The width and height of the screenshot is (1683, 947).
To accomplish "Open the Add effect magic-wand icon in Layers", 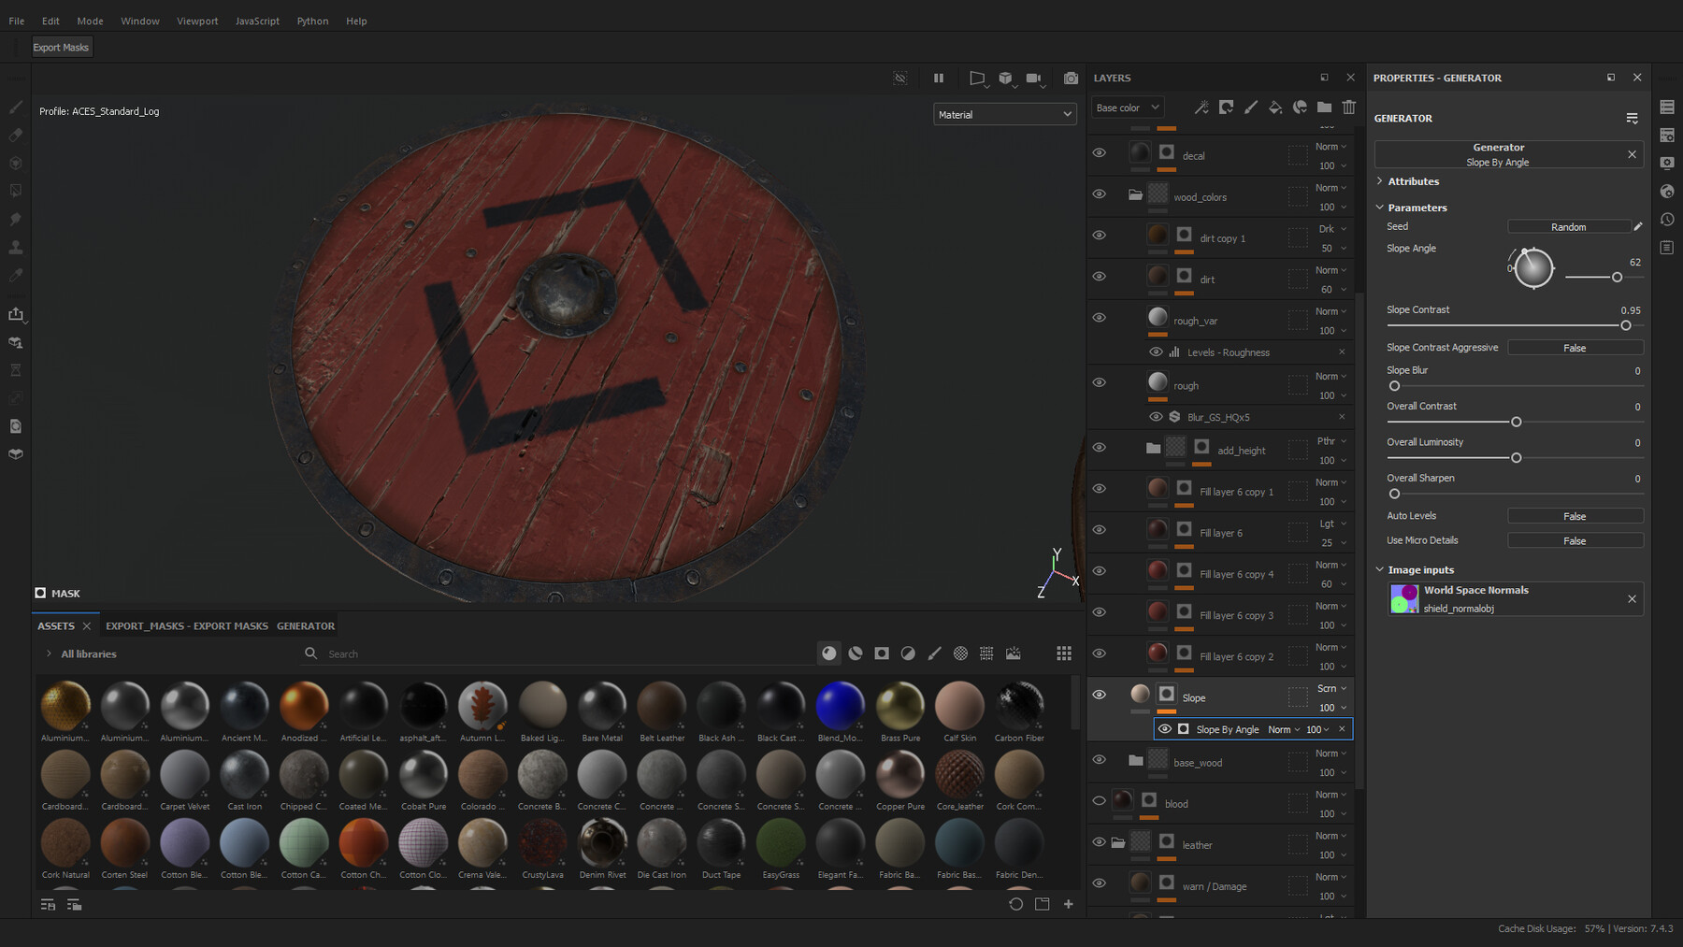I will 1201,108.
